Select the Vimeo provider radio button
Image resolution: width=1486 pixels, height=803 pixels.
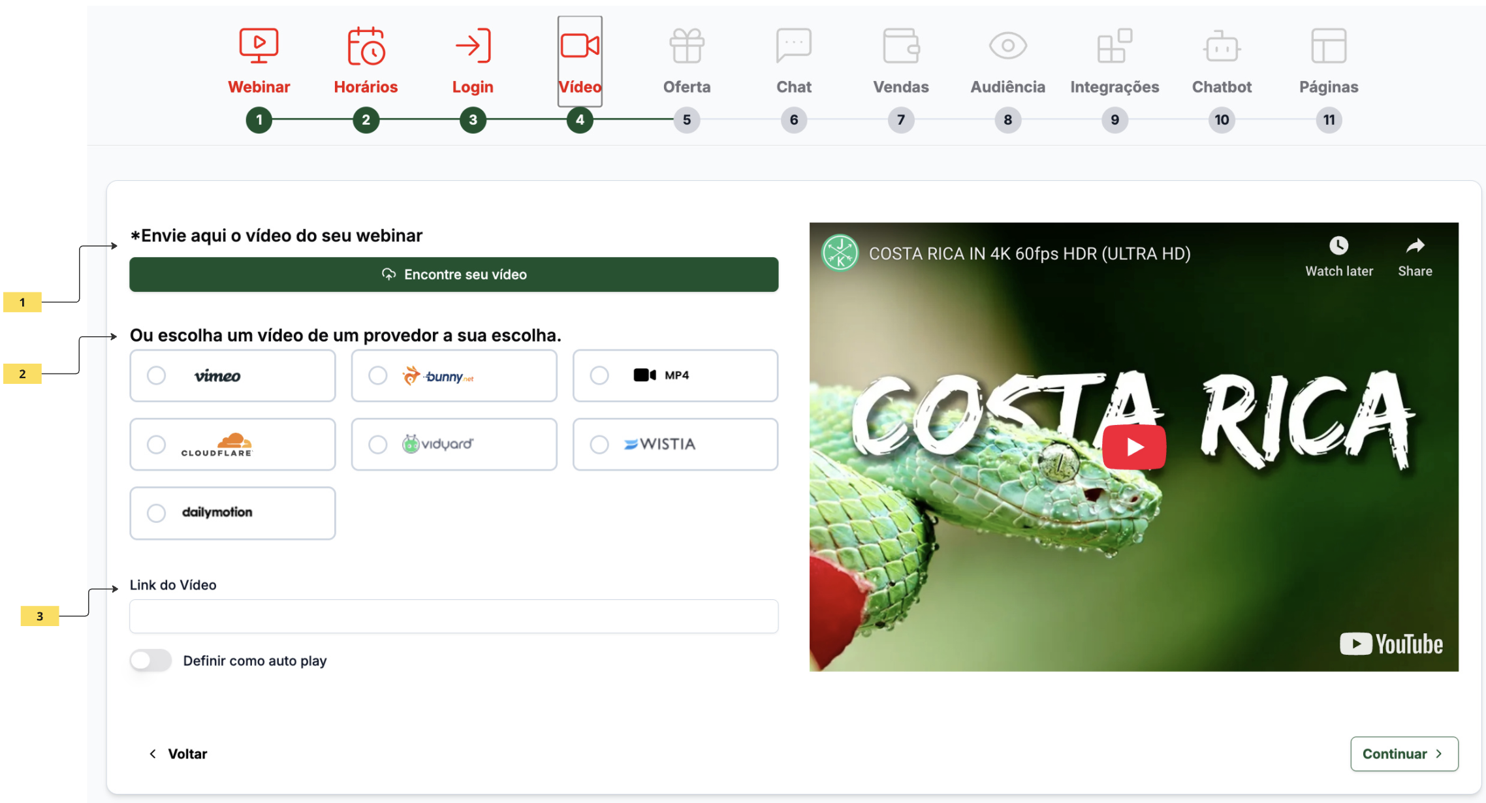156,375
